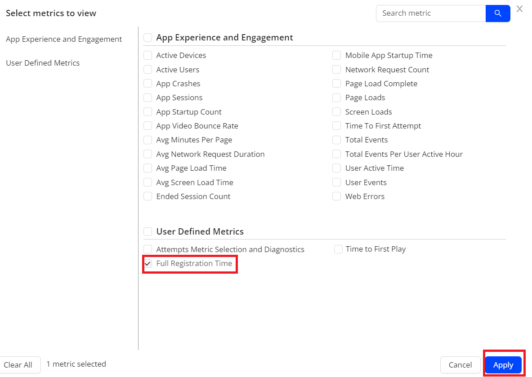Check Network Request Count
532x377 pixels.
pos(336,70)
